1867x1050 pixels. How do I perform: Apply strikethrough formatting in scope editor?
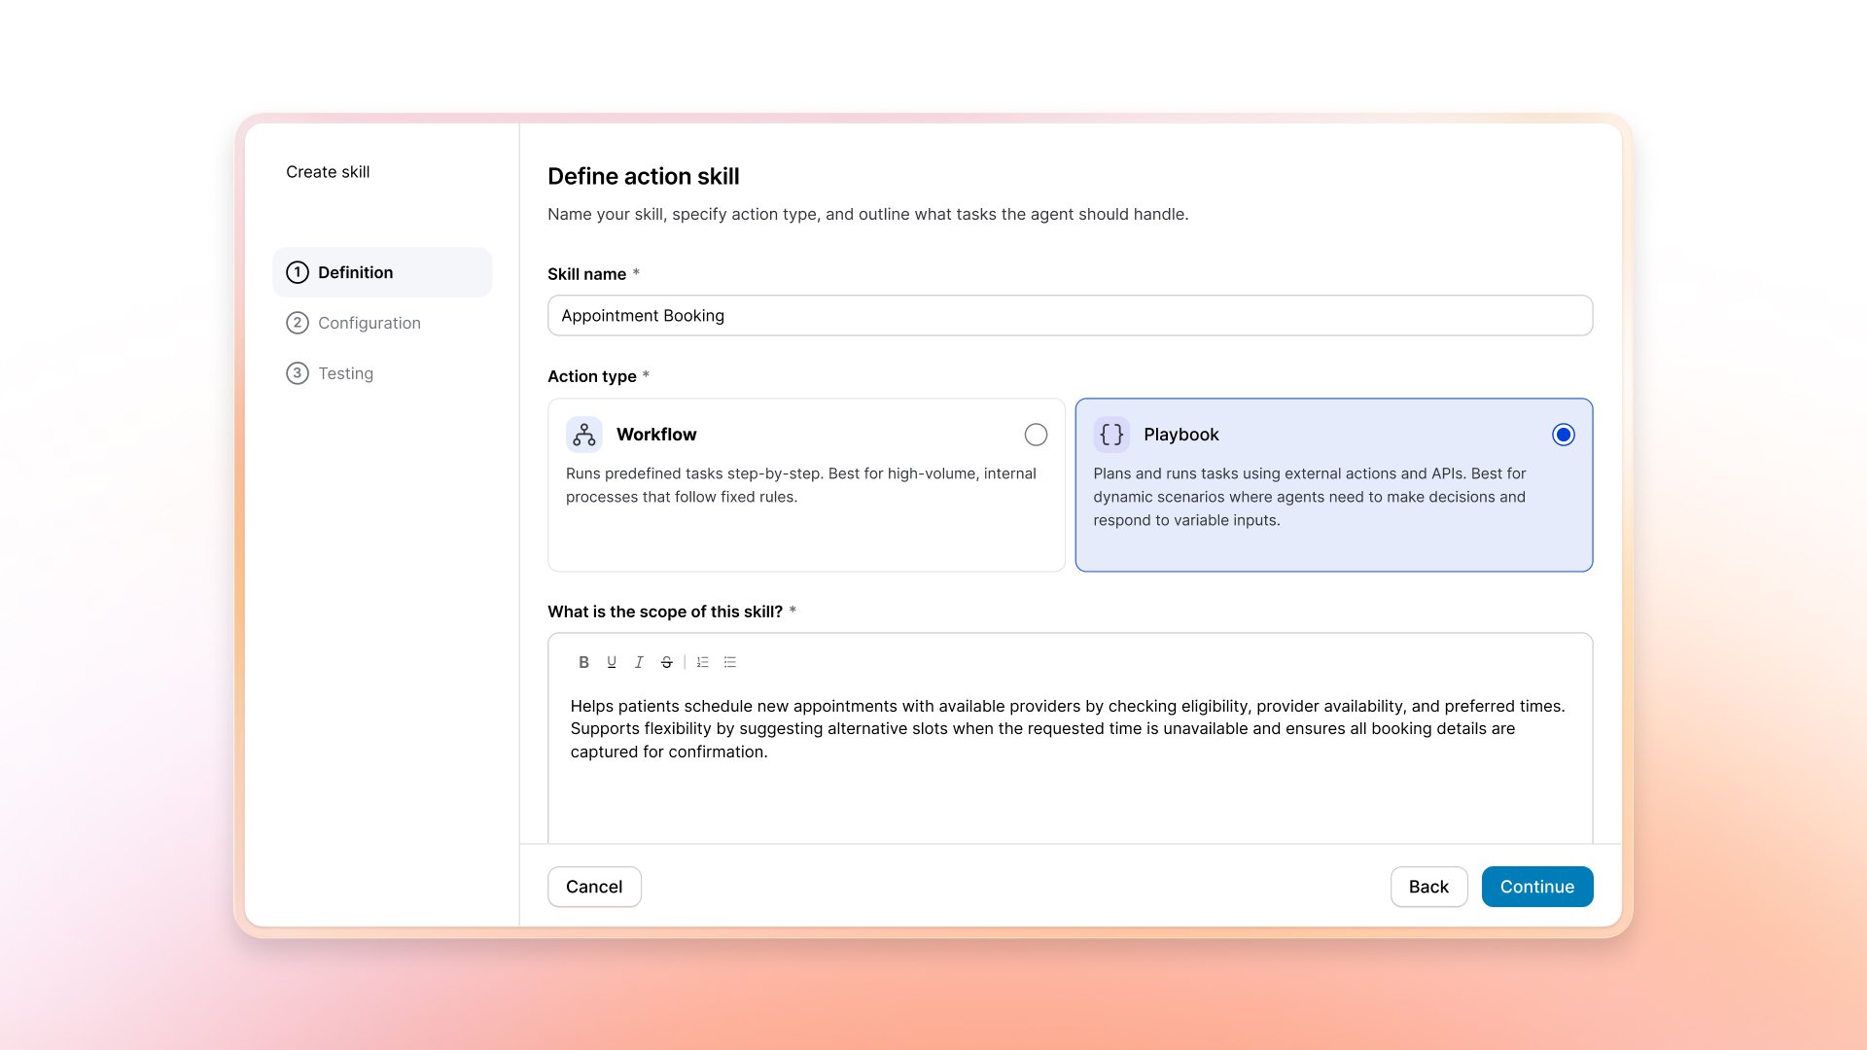coord(666,662)
